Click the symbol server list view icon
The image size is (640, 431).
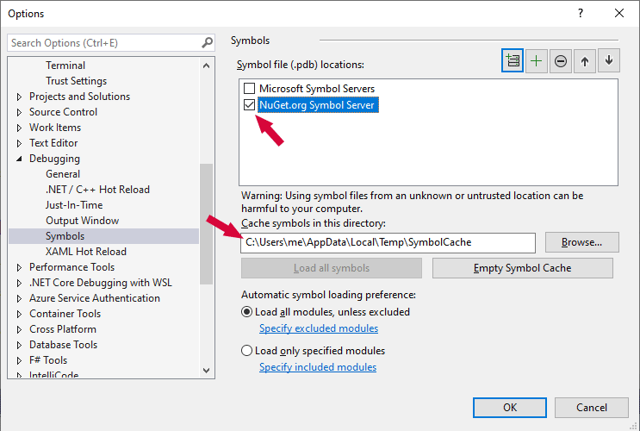coord(513,60)
